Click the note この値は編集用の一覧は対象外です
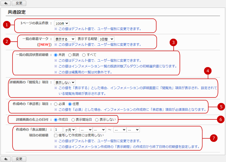The width and height of the screenshot is (226, 162). (83, 72)
